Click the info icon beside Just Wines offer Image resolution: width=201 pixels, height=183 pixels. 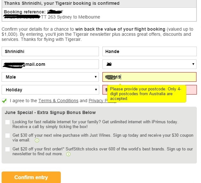click(37, 140)
